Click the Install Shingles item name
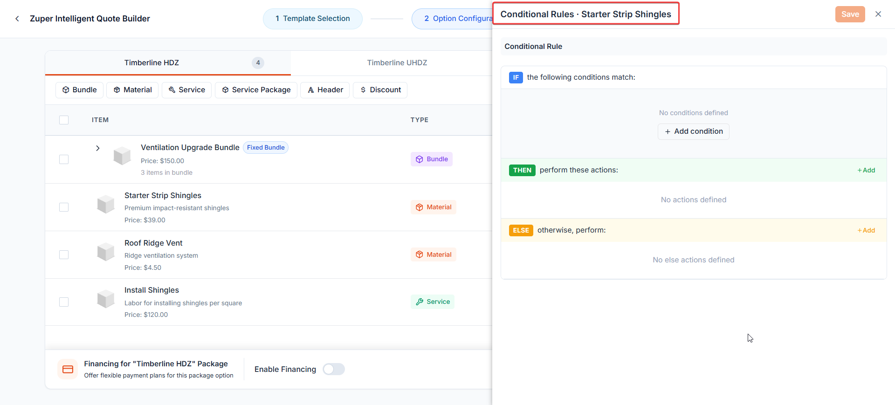 [x=151, y=290]
